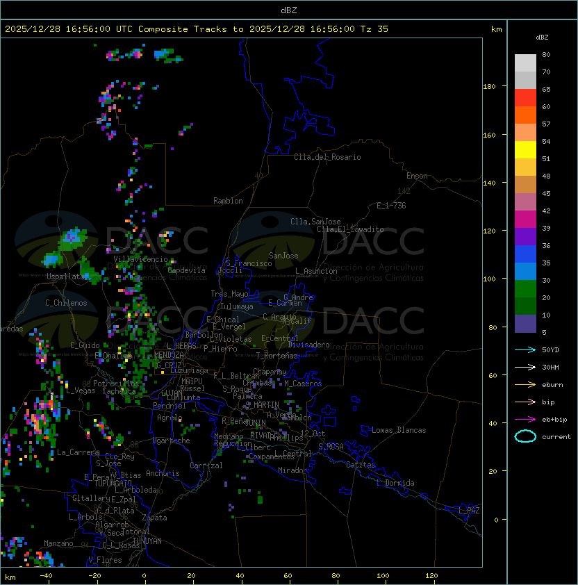Click the pink bip arrow in legend
This screenshot has width=578, height=585.
pos(525,402)
